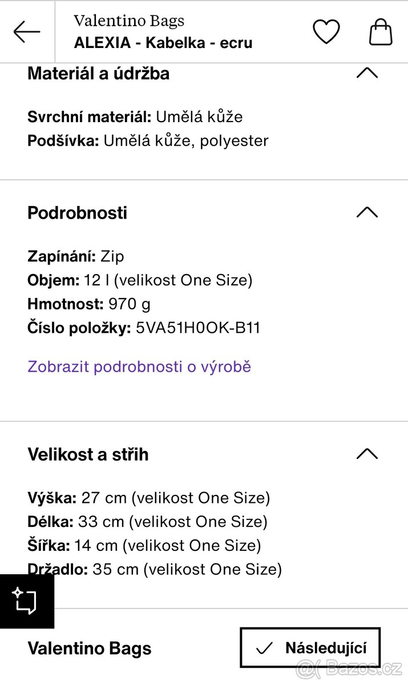The width and height of the screenshot is (408, 685).
Task: Add the ALEXIA bag to favorites
Action: [x=325, y=32]
